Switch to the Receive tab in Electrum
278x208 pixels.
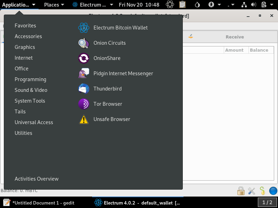pyautogui.click(x=235, y=37)
